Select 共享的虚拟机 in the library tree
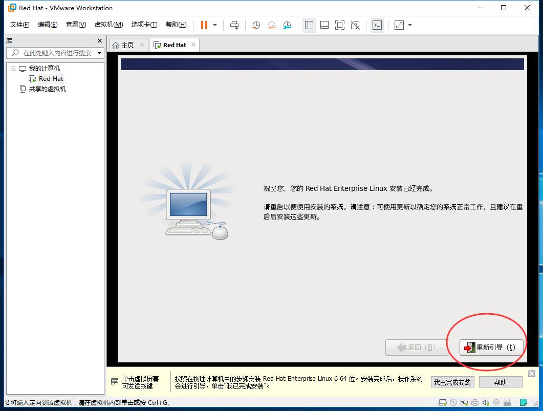 point(48,89)
